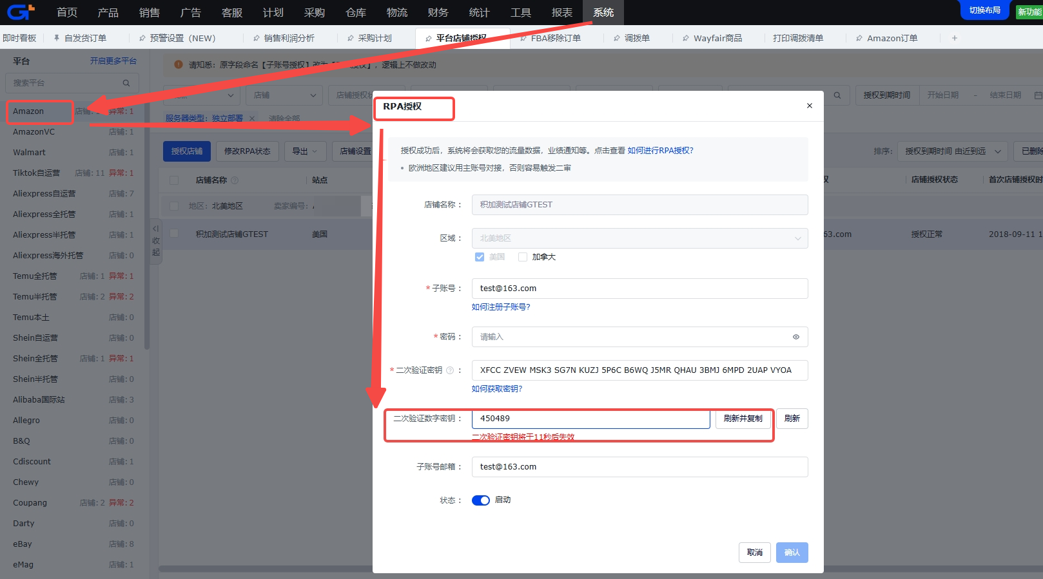The width and height of the screenshot is (1043, 579).
Task: Click the 刷新 button
Action: point(792,419)
